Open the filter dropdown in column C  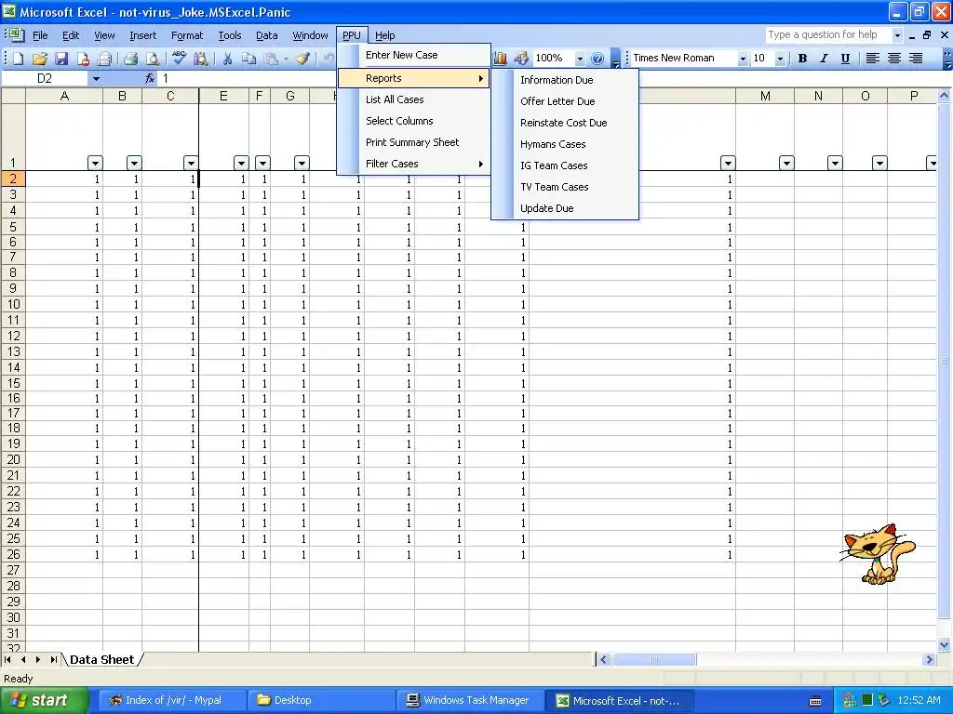191,163
